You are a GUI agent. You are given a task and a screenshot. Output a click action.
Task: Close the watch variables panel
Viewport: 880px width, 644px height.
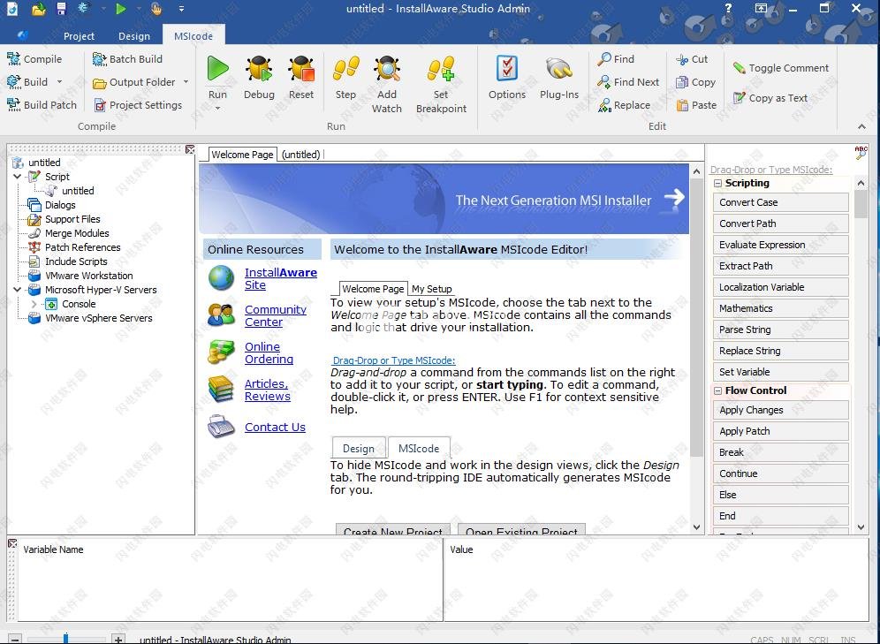12,543
